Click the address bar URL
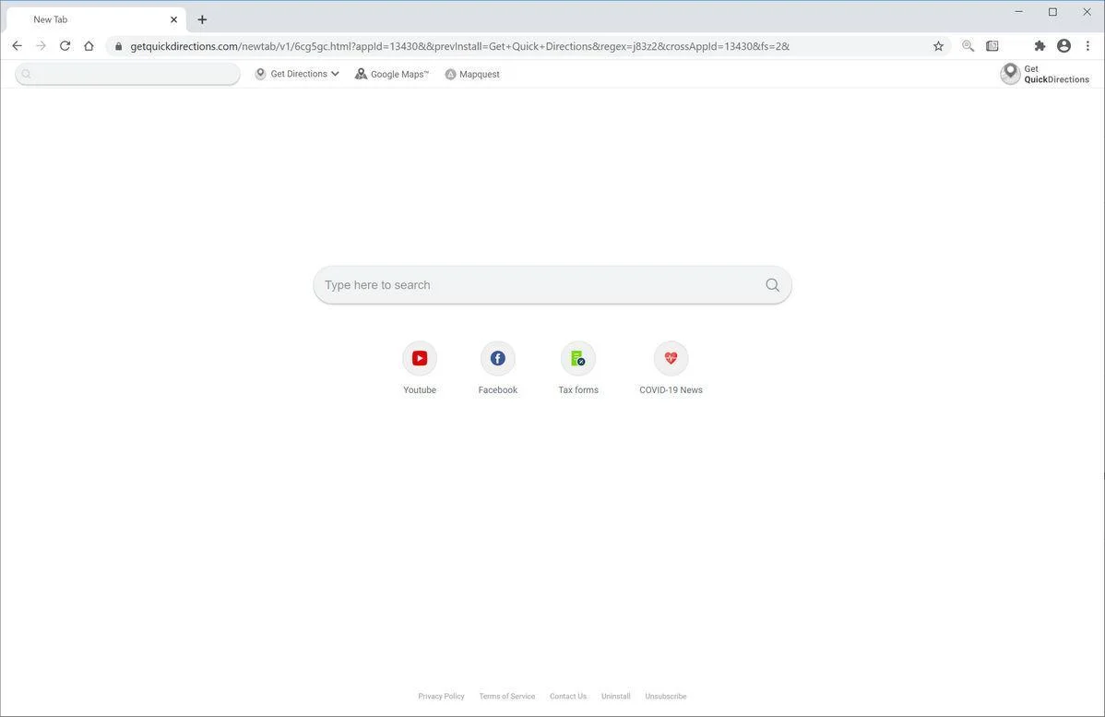This screenshot has width=1105, height=717. 459,46
